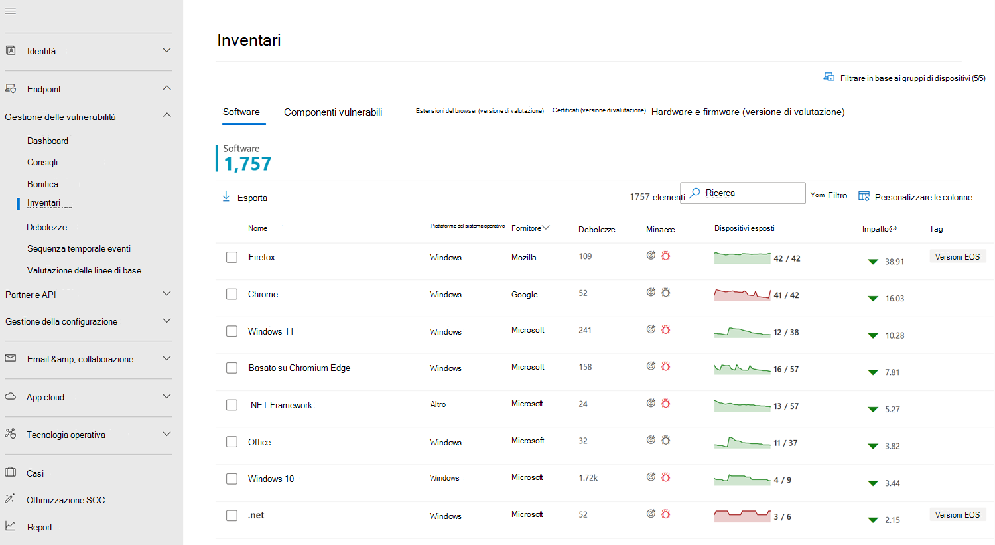995x545 pixels.
Task: Open Sequenza temporale eventi
Action: click(x=79, y=248)
